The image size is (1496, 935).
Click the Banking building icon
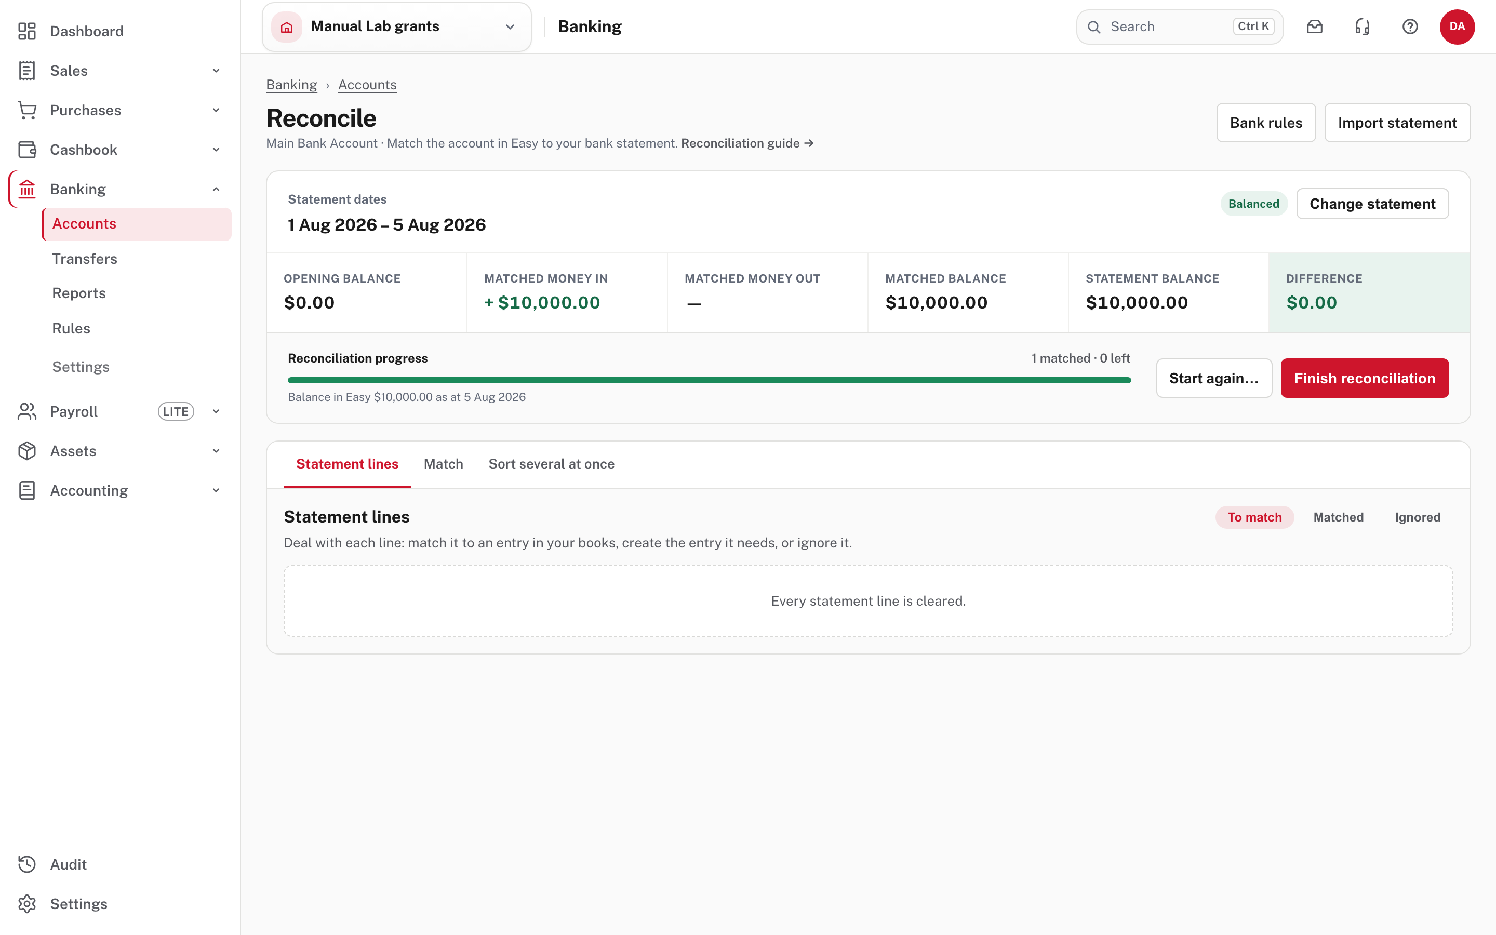pos(26,189)
